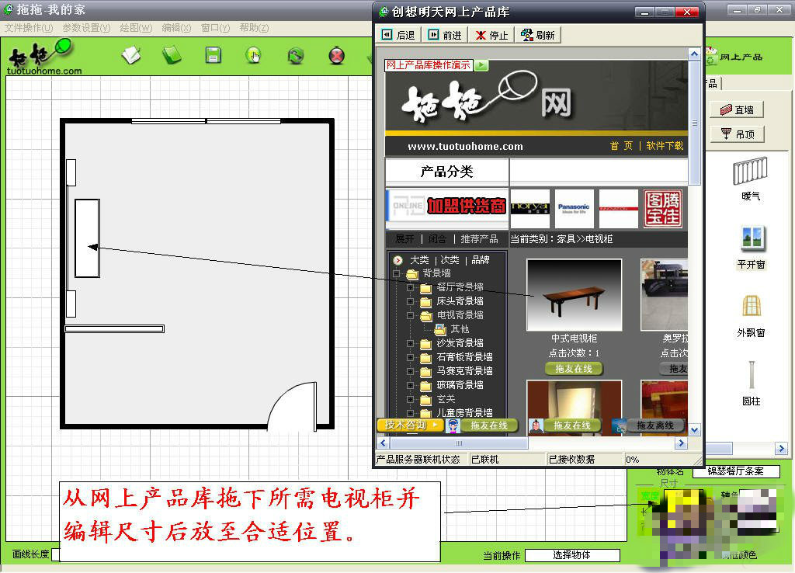Expand the 马赛克背景墙 tree node
Image resolution: width=795 pixels, height=573 pixels.
click(410, 371)
